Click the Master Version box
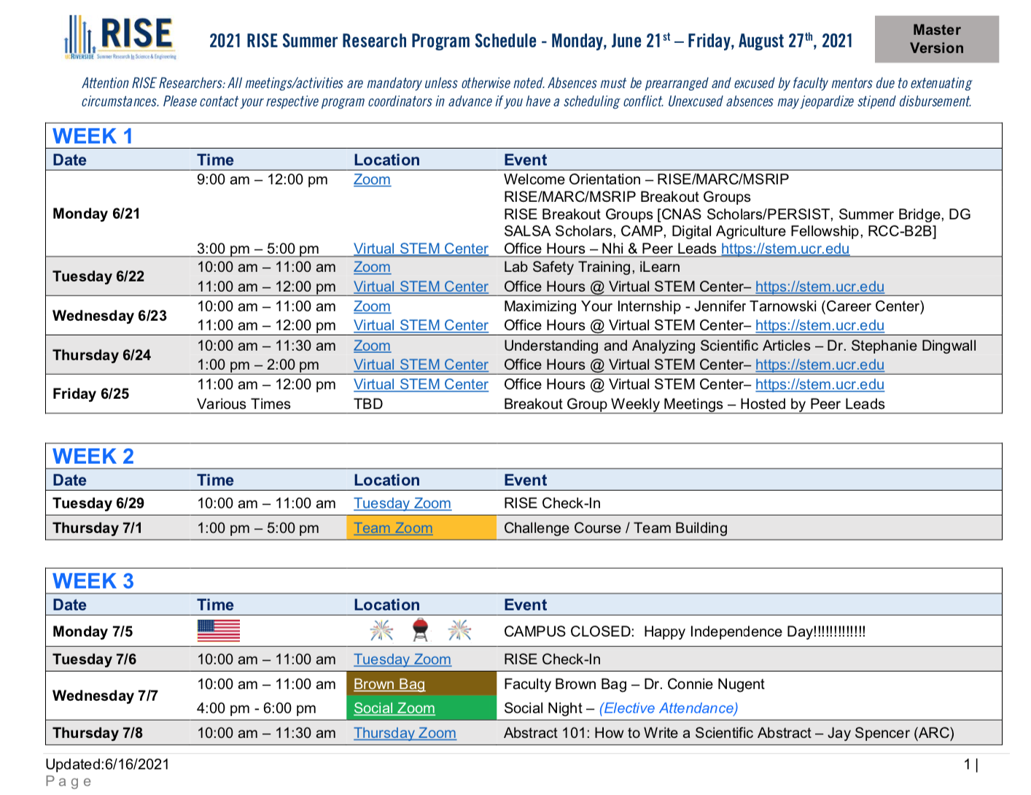This screenshot has height=795, width=1031. (937, 39)
